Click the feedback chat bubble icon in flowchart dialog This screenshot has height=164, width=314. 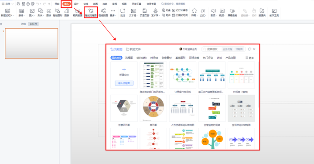[249, 49]
